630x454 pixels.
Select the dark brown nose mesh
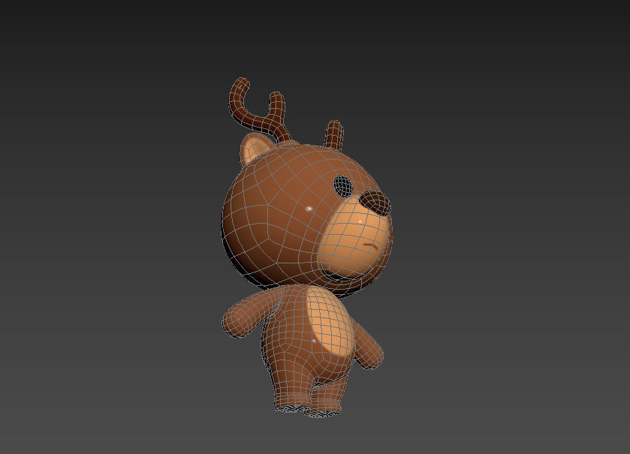tap(375, 203)
